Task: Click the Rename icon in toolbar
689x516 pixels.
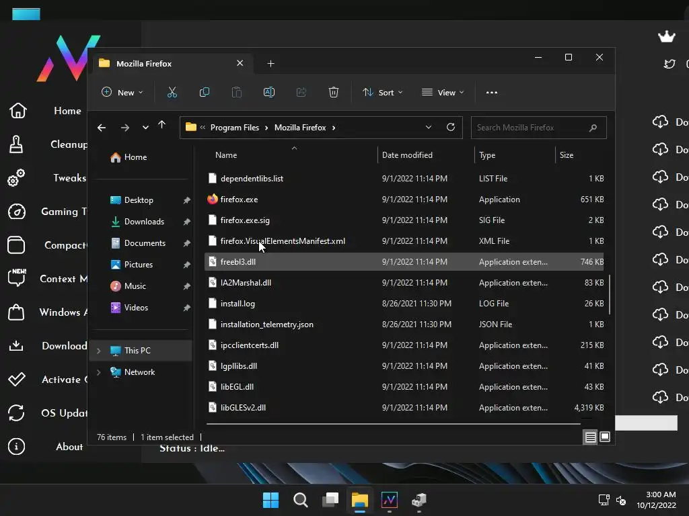Action: tap(269, 93)
